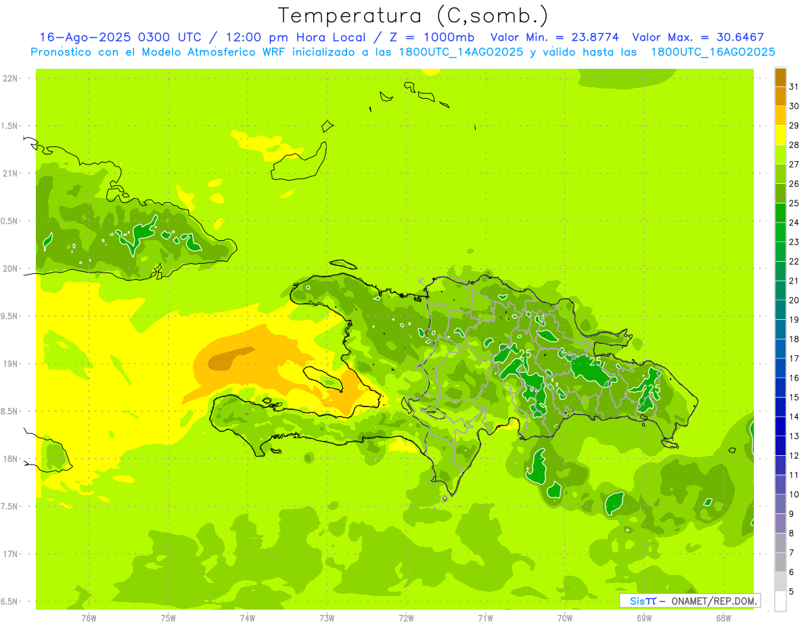Click the 17N latitude axis label

11,554
